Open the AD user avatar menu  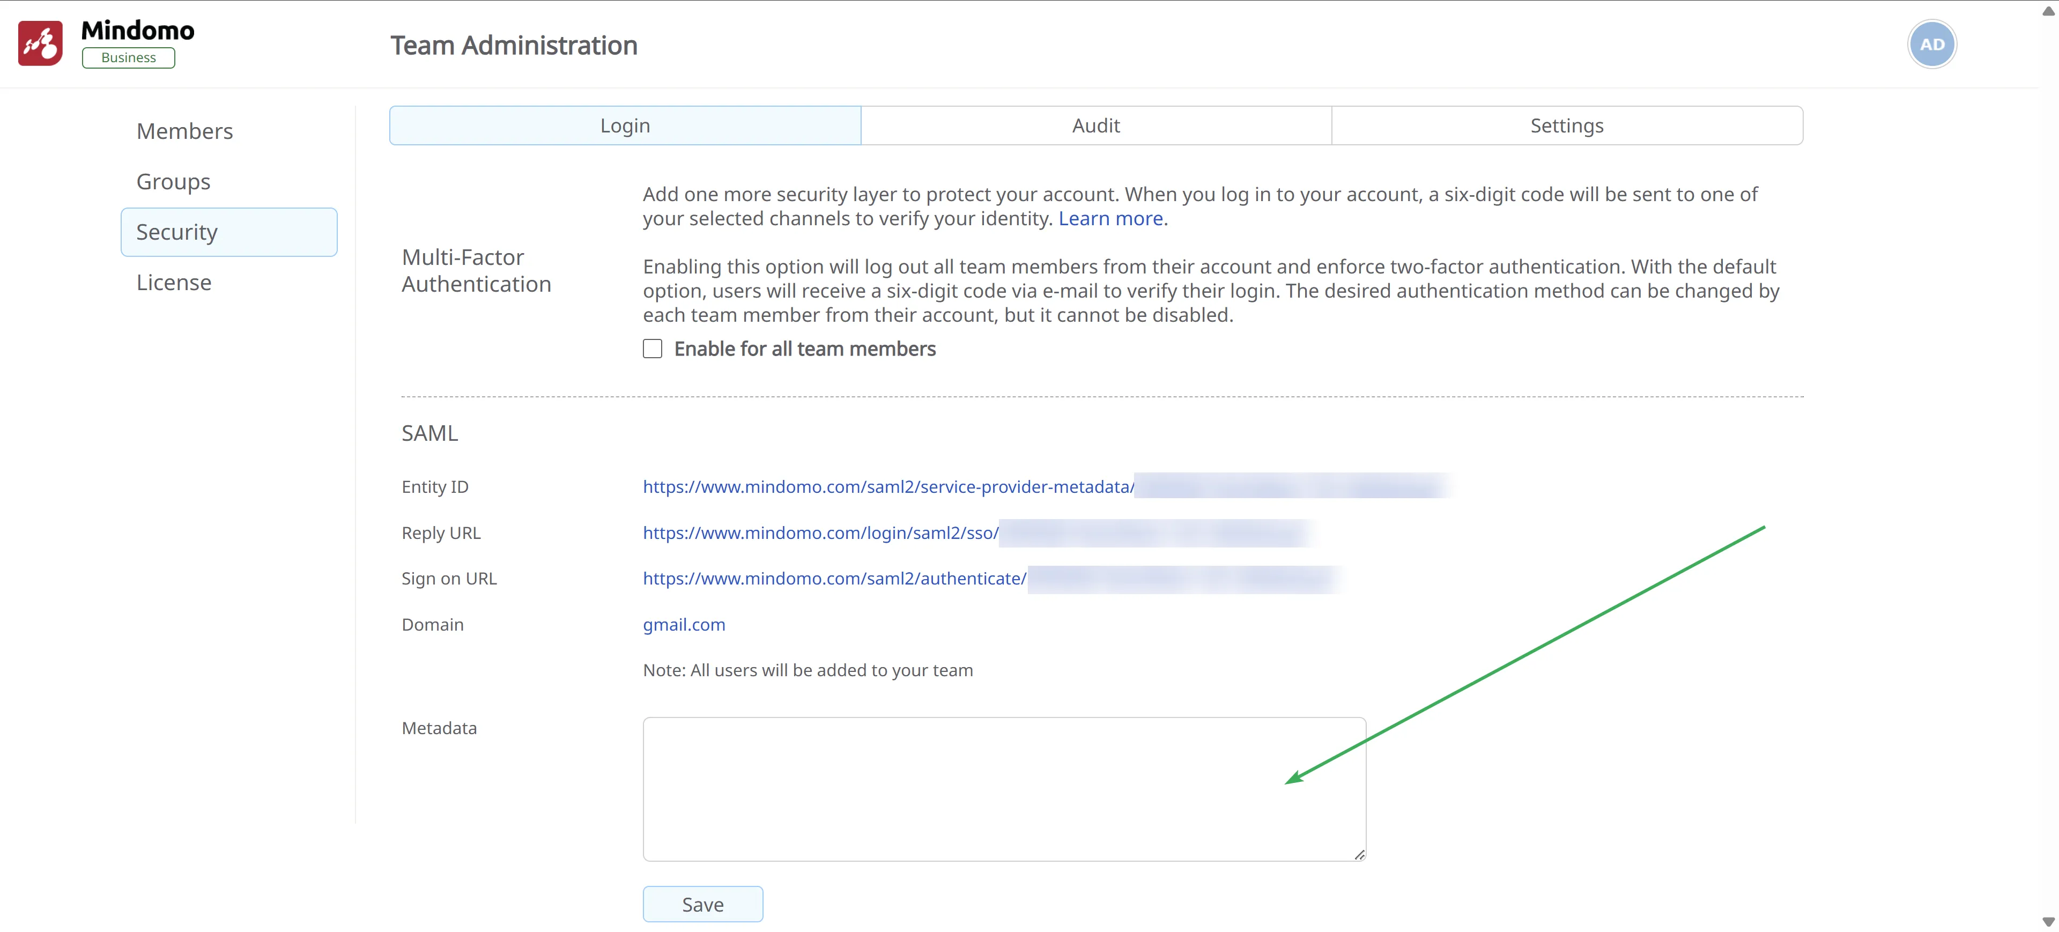click(x=1931, y=44)
